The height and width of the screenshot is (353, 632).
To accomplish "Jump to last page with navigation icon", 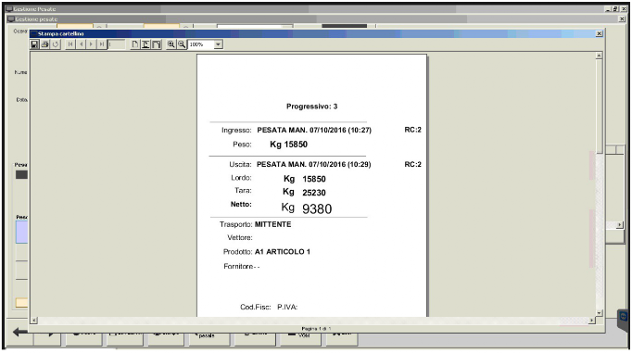I will click(x=102, y=44).
